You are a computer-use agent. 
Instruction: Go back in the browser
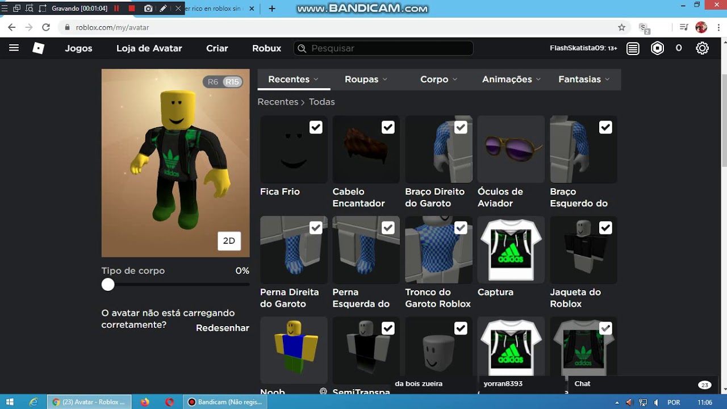(x=11, y=27)
